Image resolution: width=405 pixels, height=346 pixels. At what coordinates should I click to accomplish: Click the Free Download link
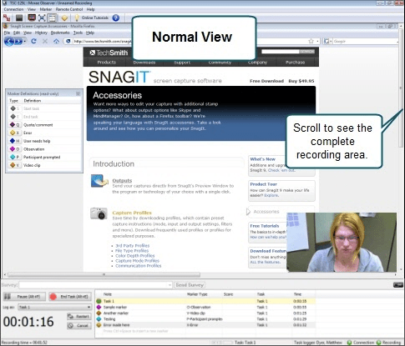[x=266, y=81]
